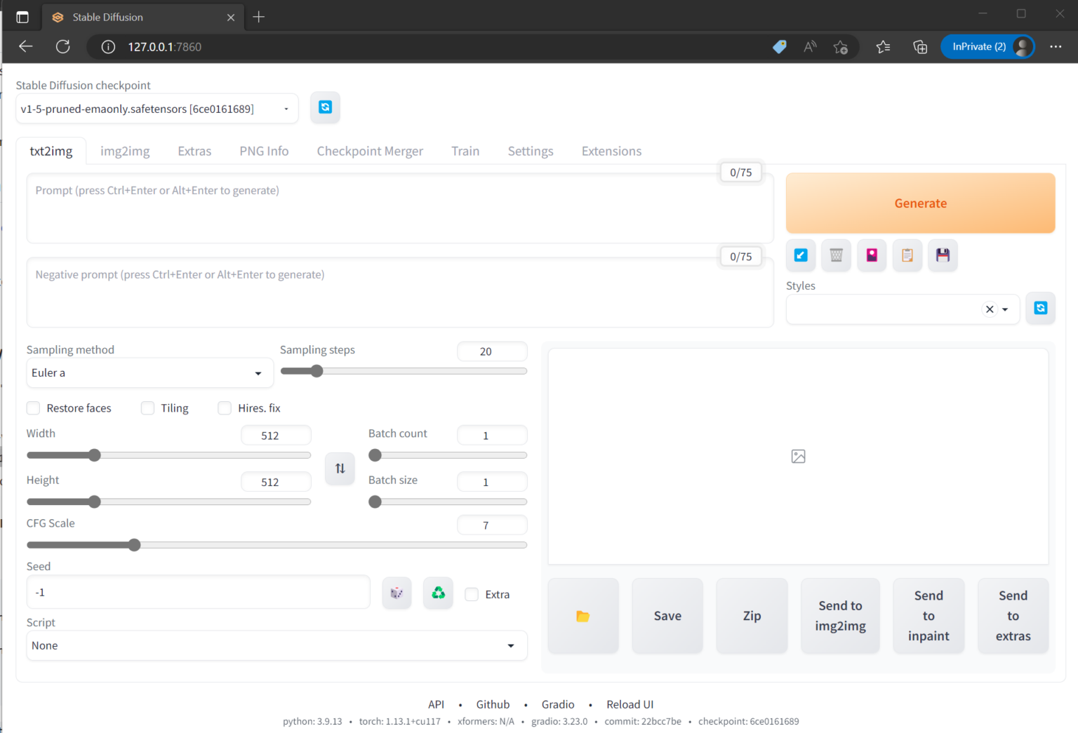Tick the Hires. fix checkbox
The height and width of the screenshot is (733, 1078).
click(225, 408)
